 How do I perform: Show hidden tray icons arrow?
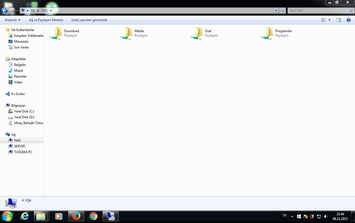(292, 216)
